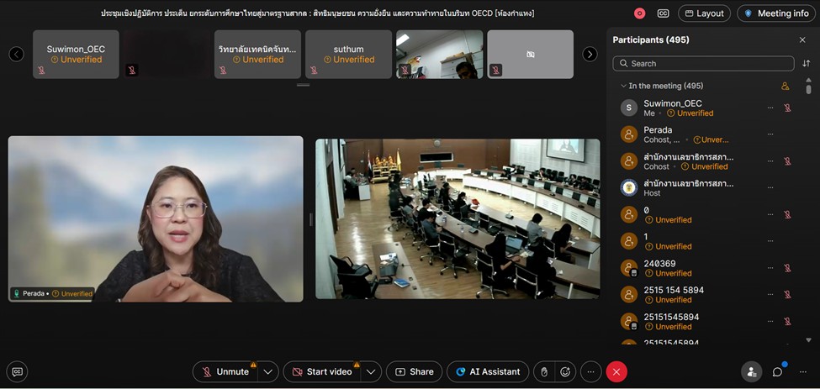
Task: Open the three-dot more options in toolbar
Action: click(x=591, y=371)
